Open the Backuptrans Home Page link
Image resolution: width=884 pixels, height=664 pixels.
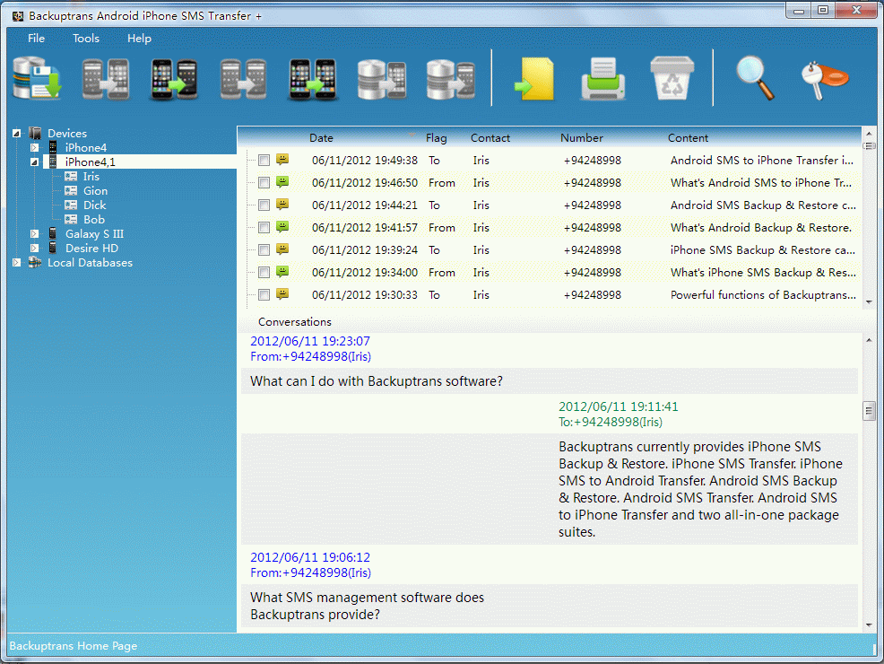74,646
